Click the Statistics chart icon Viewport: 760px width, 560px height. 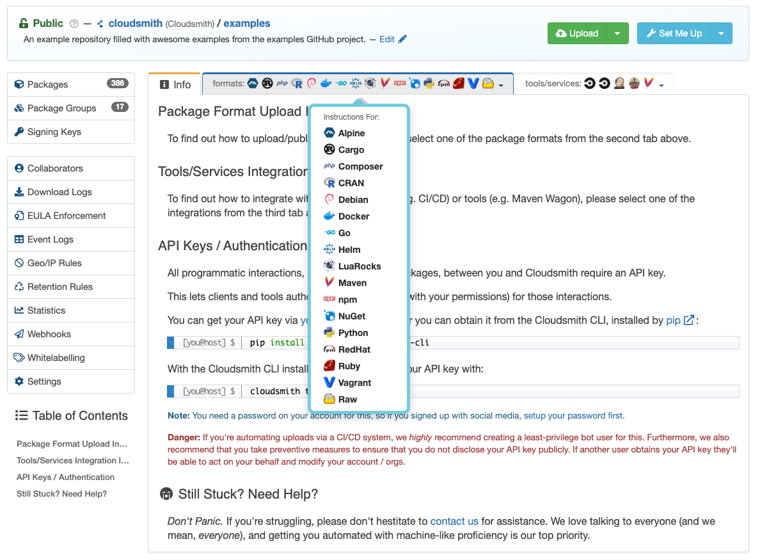19,310
